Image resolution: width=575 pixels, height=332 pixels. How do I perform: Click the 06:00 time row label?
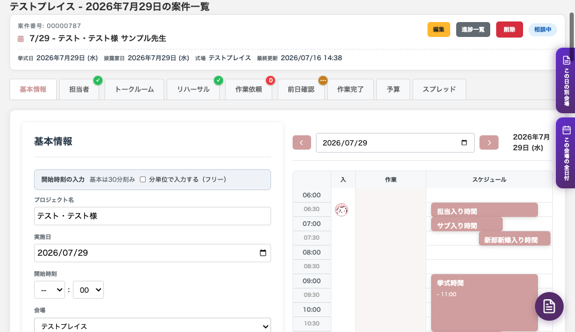coord(312,195)
